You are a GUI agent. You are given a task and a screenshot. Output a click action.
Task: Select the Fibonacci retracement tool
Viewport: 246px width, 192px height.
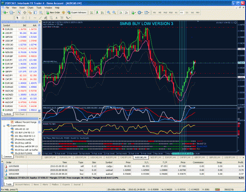pos(51,18)
